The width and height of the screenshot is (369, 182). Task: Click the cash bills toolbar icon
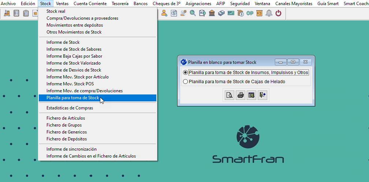[221, 13]
